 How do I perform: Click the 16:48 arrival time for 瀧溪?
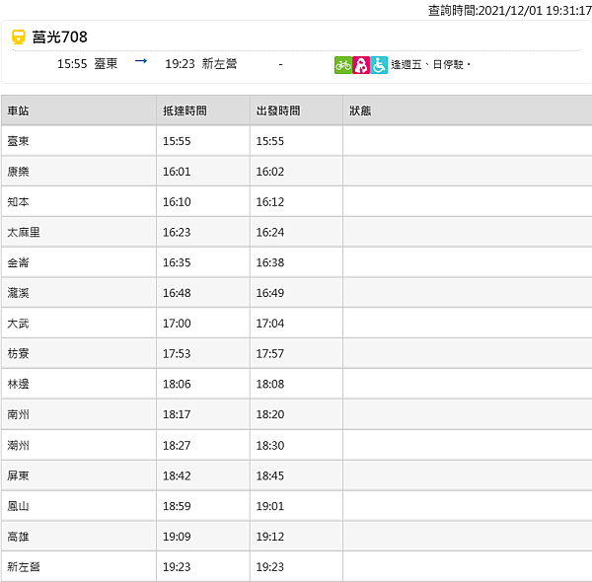pos(177,293)
